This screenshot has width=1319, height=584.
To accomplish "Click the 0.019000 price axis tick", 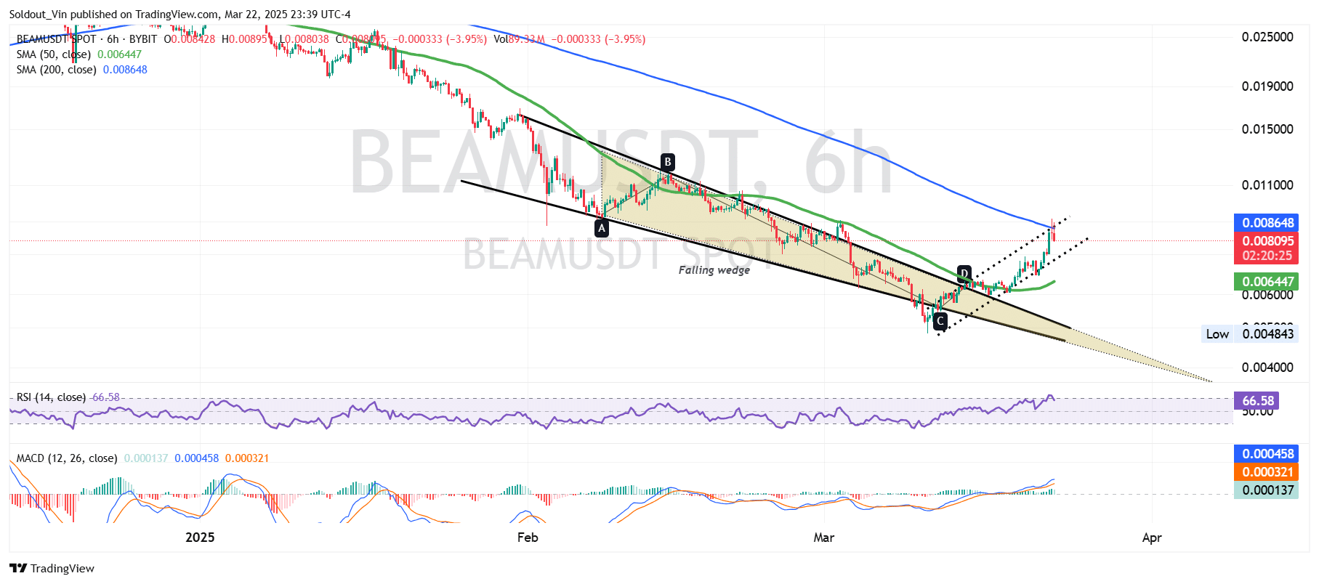I will (1267, 86).
